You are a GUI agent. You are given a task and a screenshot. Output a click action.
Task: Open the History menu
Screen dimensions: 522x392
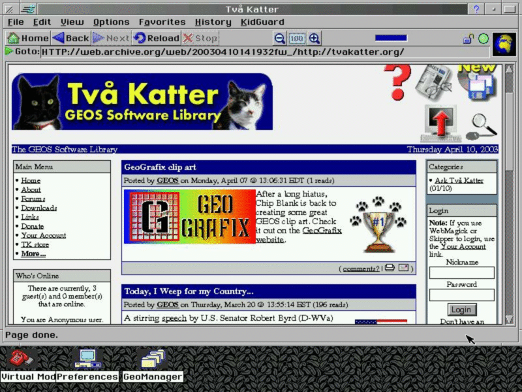coord(213,22)
